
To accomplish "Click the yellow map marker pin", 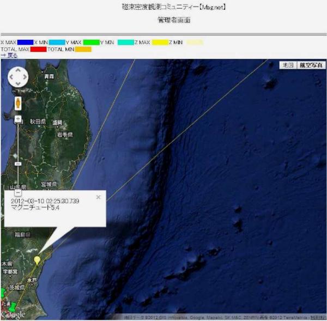I will [x=37, y=261].
